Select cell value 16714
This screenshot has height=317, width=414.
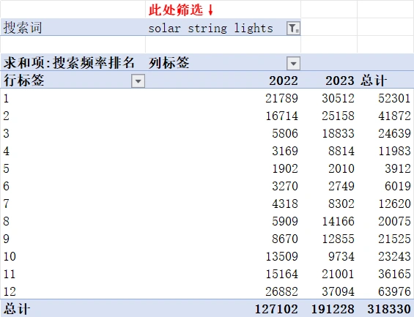[281, 116]
